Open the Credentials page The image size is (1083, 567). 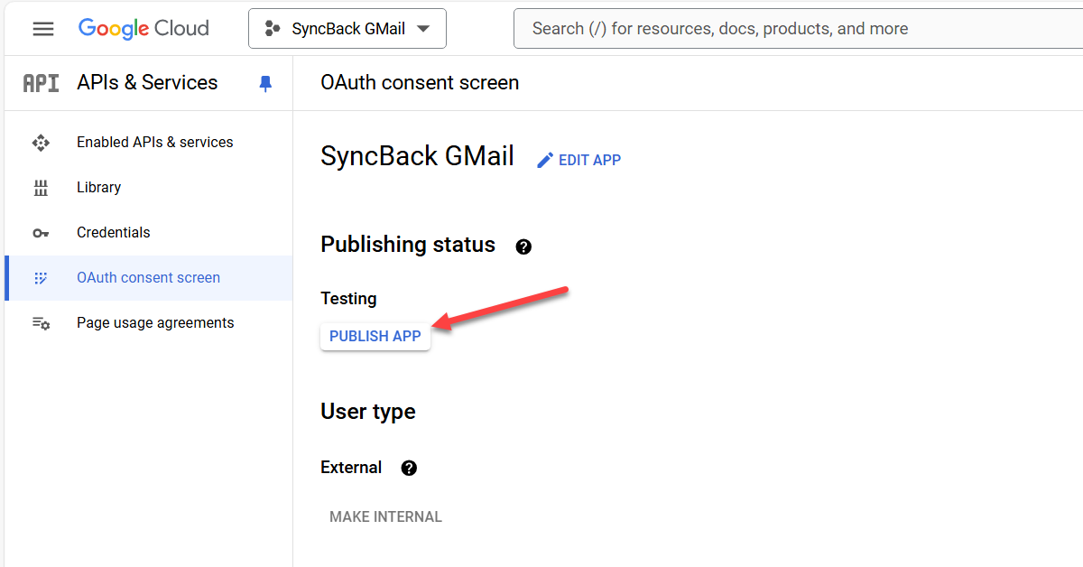(114, 232)
